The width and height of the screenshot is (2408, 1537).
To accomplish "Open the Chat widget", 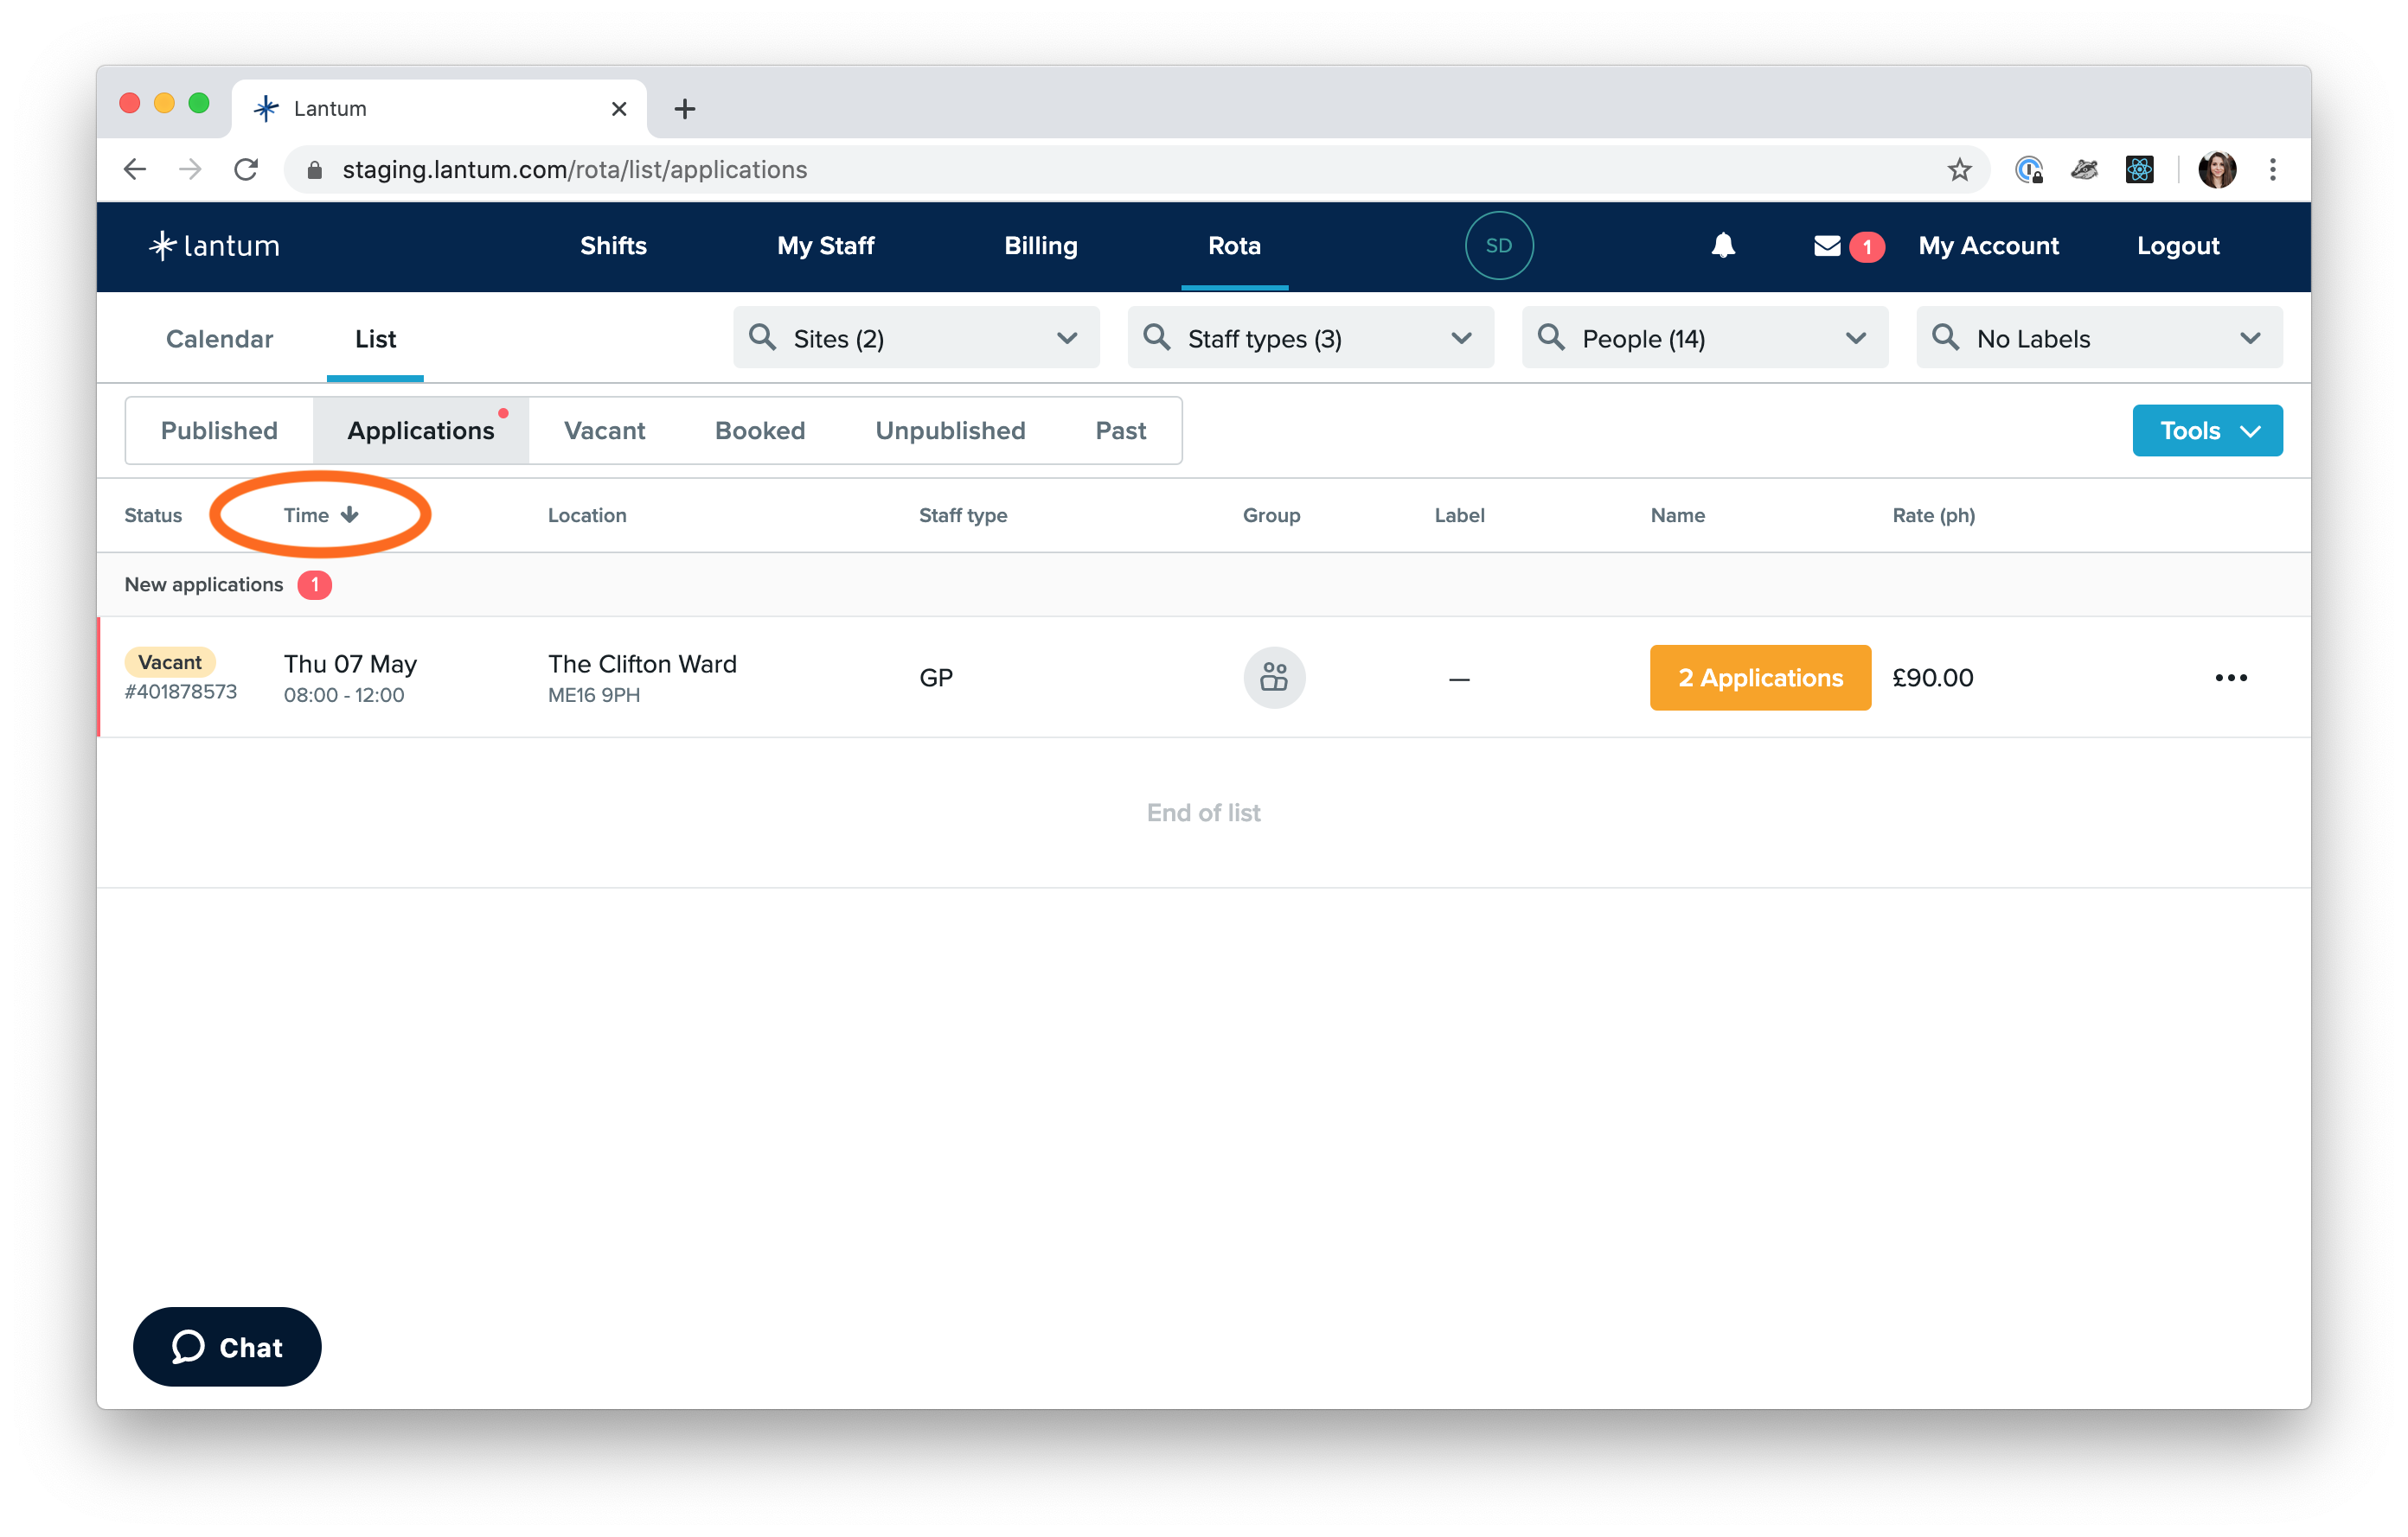I will pos(227,1347).
